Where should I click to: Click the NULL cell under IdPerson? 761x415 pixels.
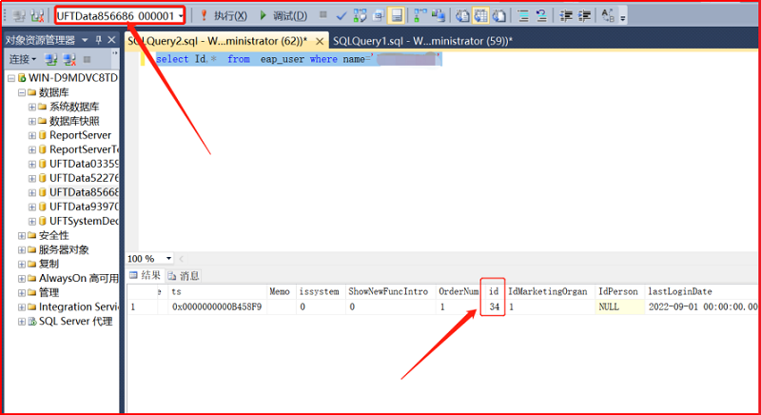[620, 306]
